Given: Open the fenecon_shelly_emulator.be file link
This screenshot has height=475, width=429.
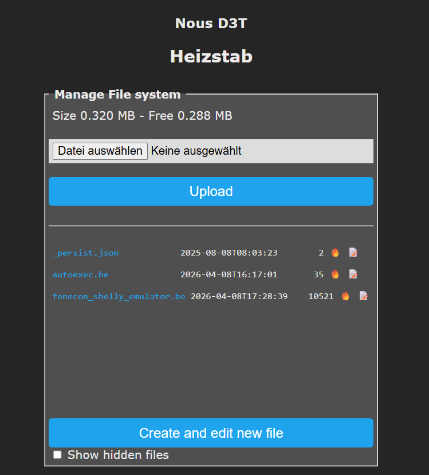Looking at the screenshot, I should (x=119, y=296).
